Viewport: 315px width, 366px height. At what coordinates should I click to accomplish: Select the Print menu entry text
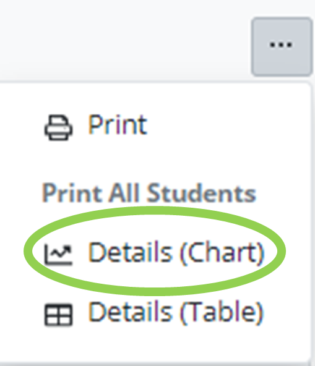(x=118, y=125)
